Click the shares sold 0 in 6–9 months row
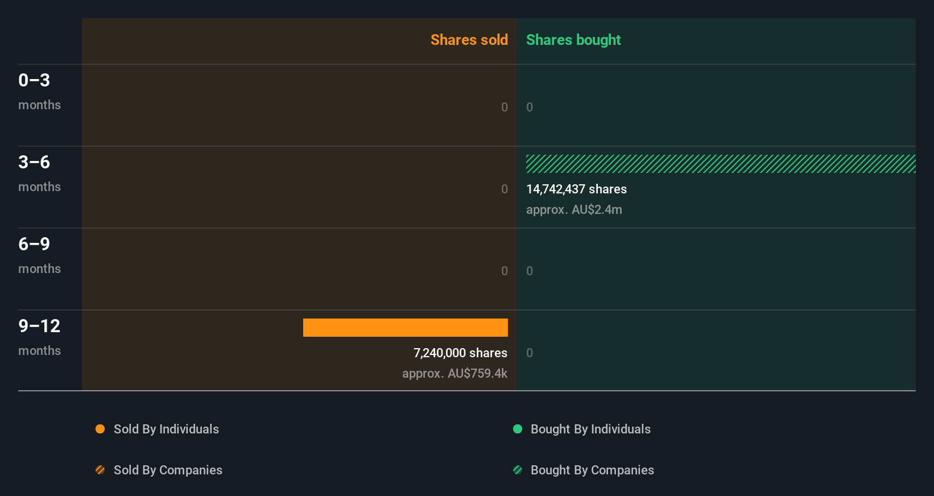Image resolution: width=934 pixels, height=496 pixels. click(505, 271)
